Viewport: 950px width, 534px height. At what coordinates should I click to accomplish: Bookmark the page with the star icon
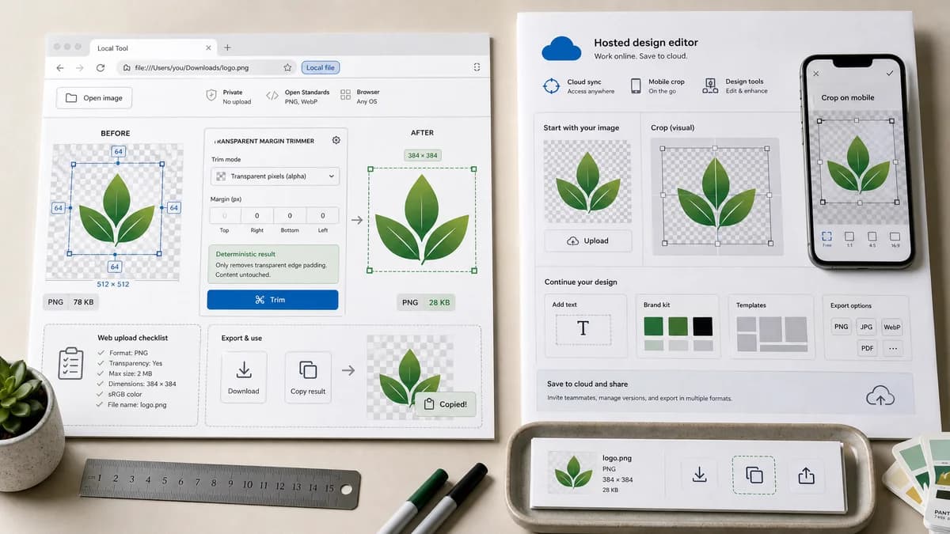click(x=287, y=68)
